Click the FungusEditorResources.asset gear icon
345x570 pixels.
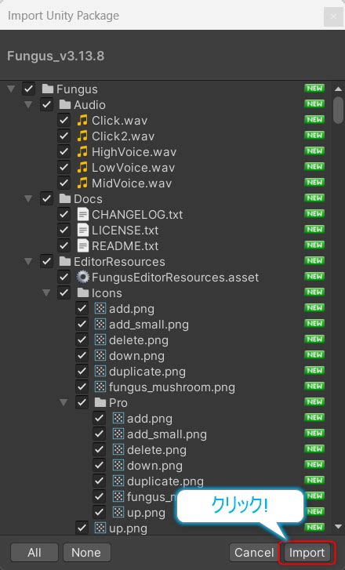click(x=82, y=277)
